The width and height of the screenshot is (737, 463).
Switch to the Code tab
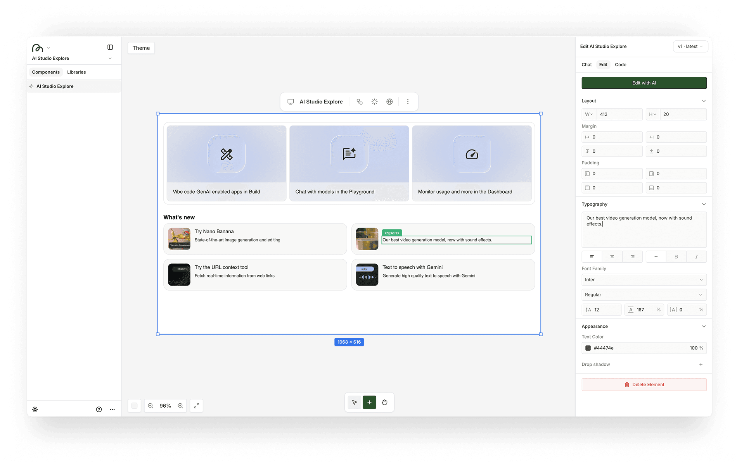[x=620, y=65]
